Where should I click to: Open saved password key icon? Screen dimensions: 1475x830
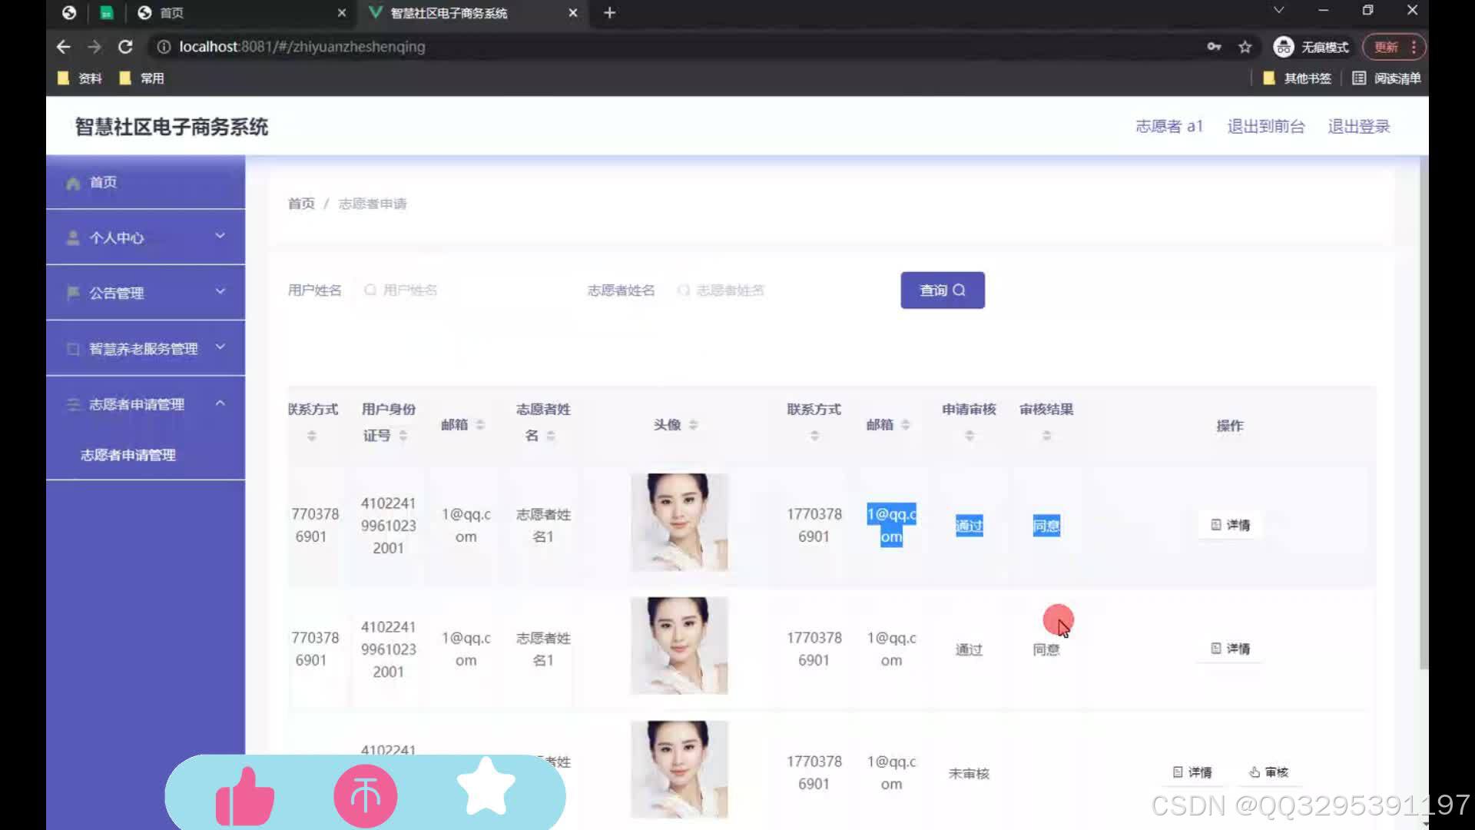(1214, 47)
